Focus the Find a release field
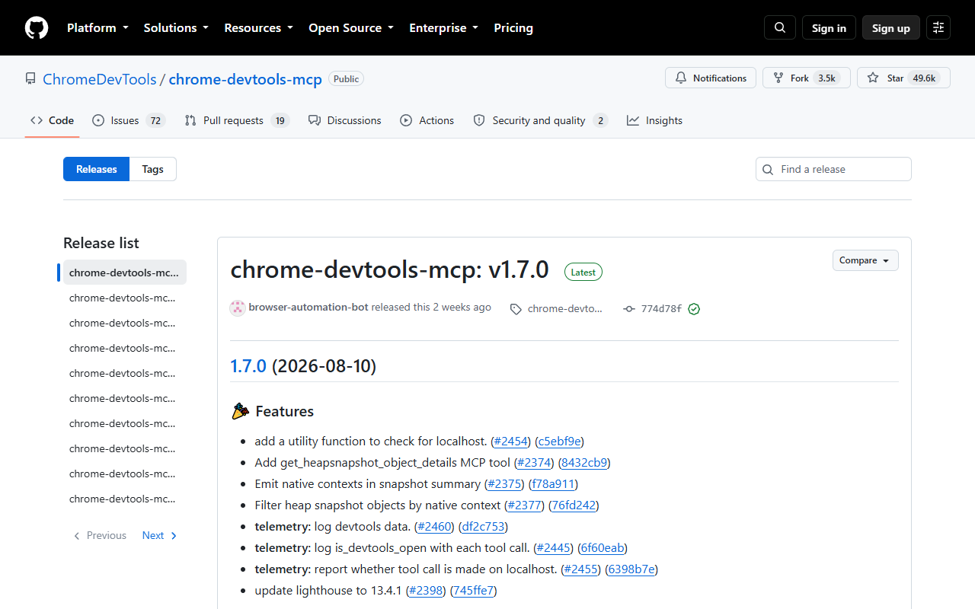This screenshot has height=609, width=975. coord(833,169)
